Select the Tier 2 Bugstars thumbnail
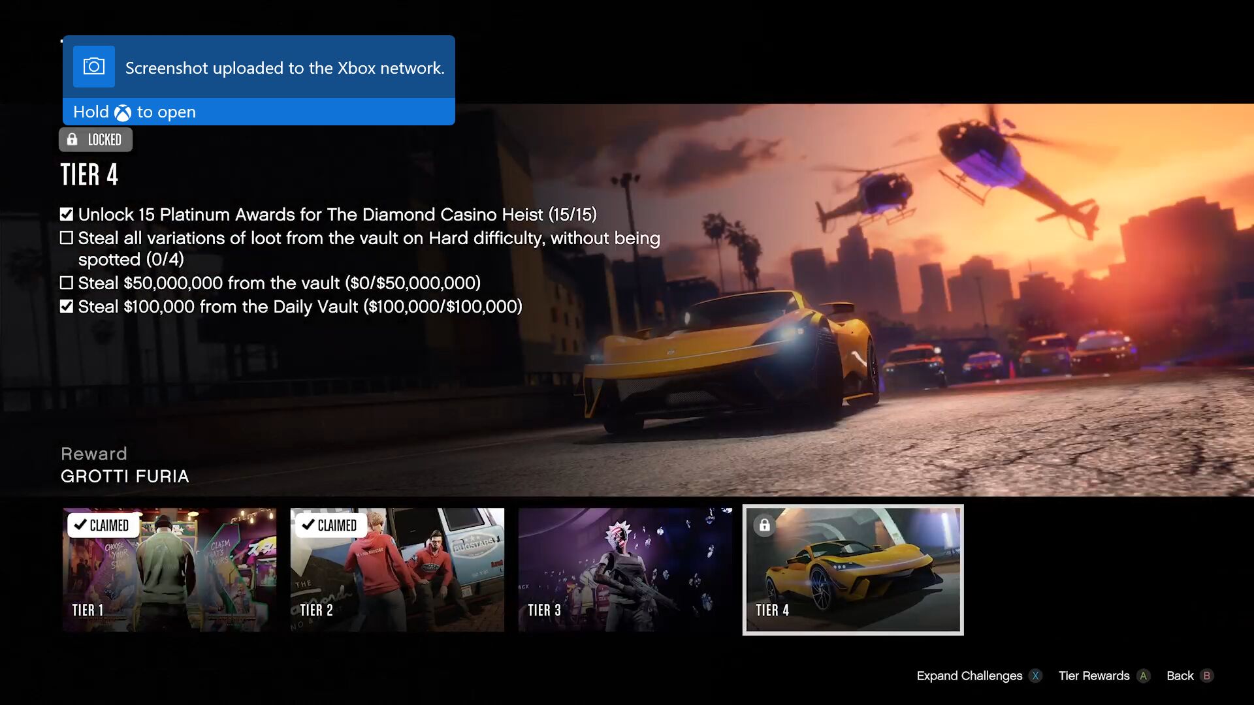 point(397,570)
